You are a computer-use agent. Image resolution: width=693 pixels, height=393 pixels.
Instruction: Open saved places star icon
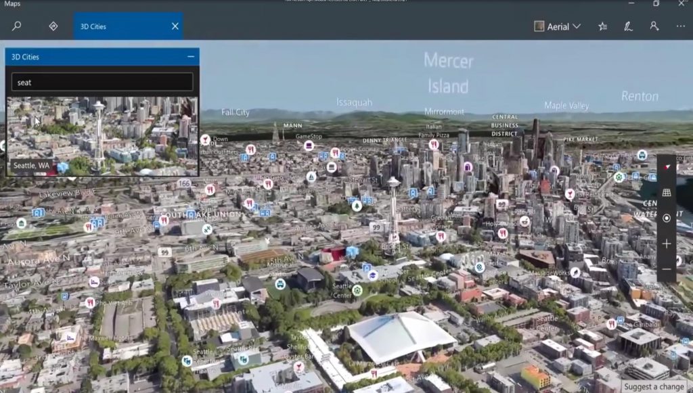[x=603, y=26]
